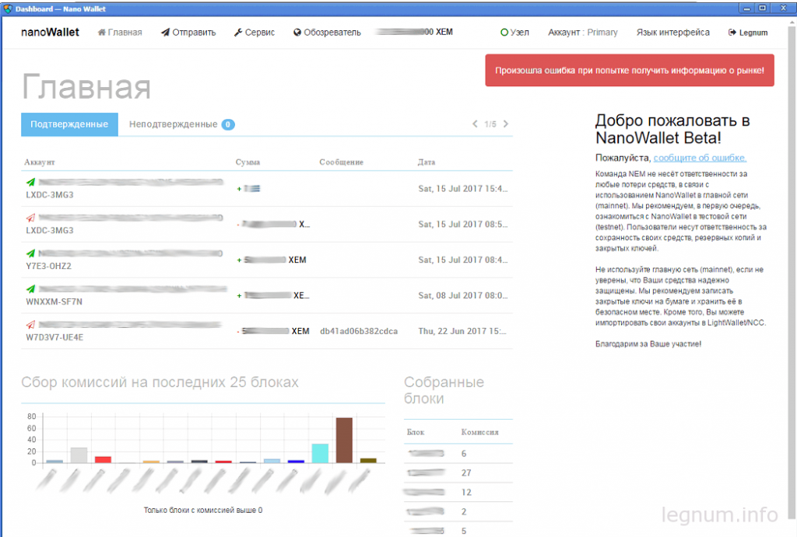
Task: Click the logout arrow icon beside Legnum
Action: coord(732,33)
